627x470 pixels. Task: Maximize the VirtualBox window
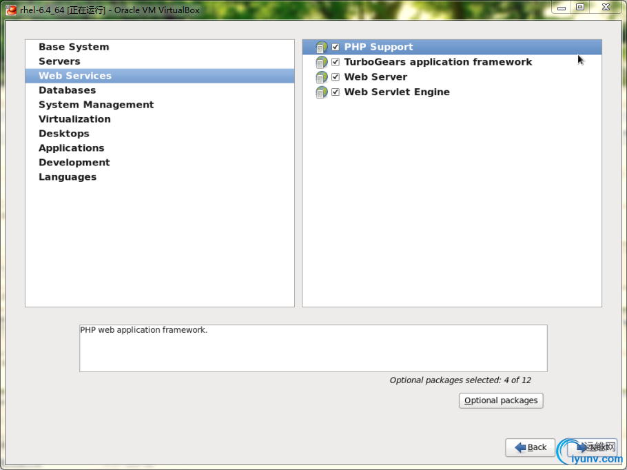point(580,7)
